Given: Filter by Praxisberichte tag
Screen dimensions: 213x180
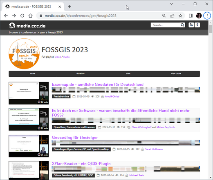Looking at the screenshot, I should [61, 96].
